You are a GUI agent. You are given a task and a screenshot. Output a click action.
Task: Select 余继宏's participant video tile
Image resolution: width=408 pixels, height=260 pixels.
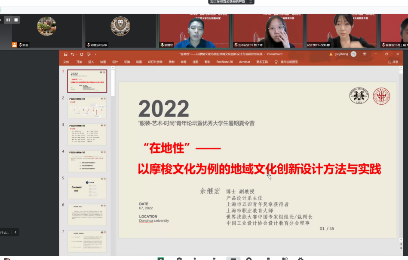196,30
